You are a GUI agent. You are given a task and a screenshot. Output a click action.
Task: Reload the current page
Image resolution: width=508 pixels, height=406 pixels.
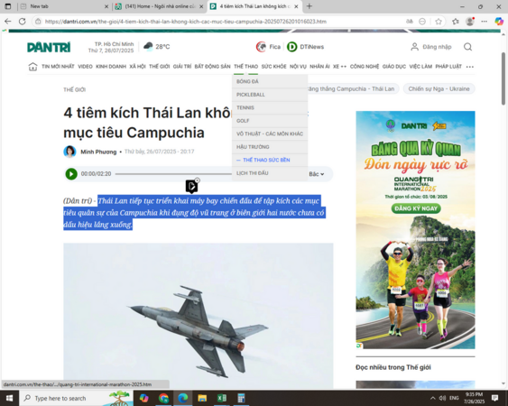tap(22, 22)
